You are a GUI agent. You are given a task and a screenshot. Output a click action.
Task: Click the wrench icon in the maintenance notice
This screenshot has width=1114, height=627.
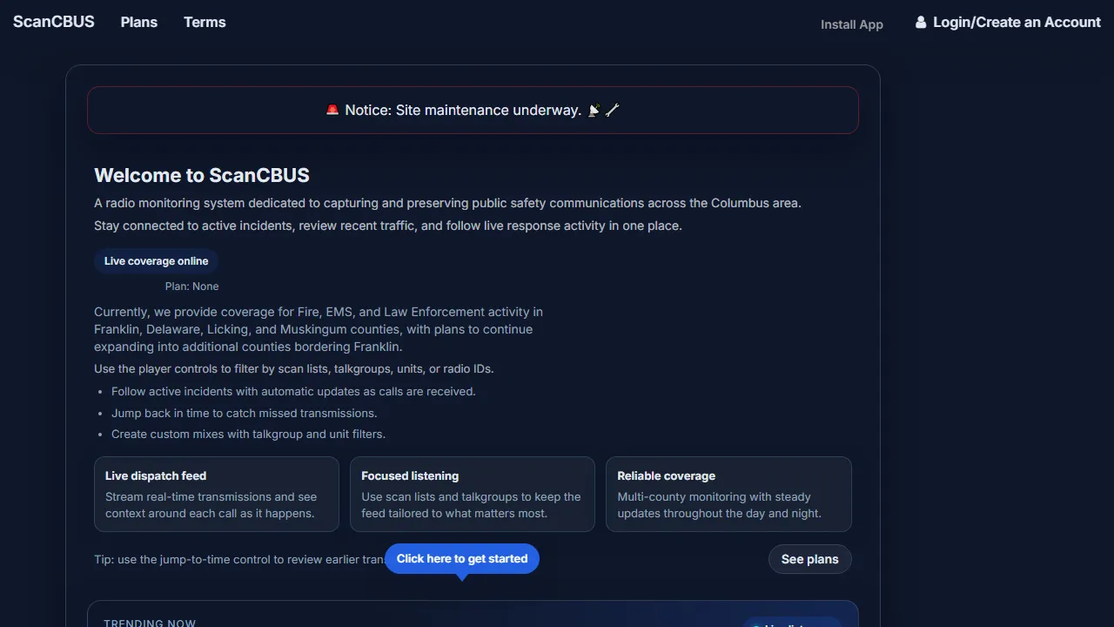[x=612, y=110]
